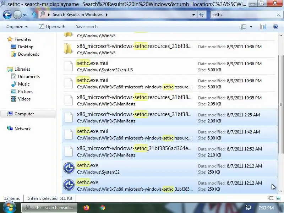Select Libraries in navigation pane
Image resolution: width=284 pixels, height=213 pixels.
[22, 69]
